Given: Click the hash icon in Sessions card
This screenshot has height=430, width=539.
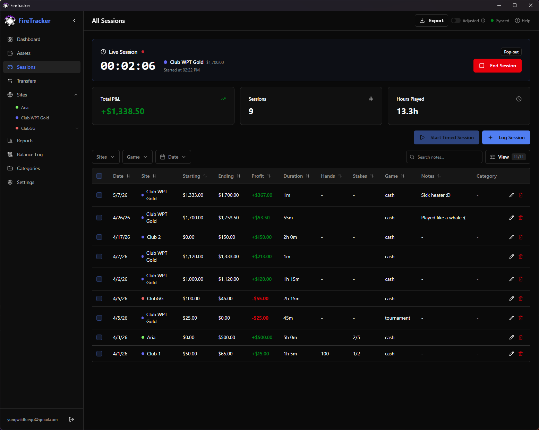Looking at the screenshot, I should click(x=371, y=99).
